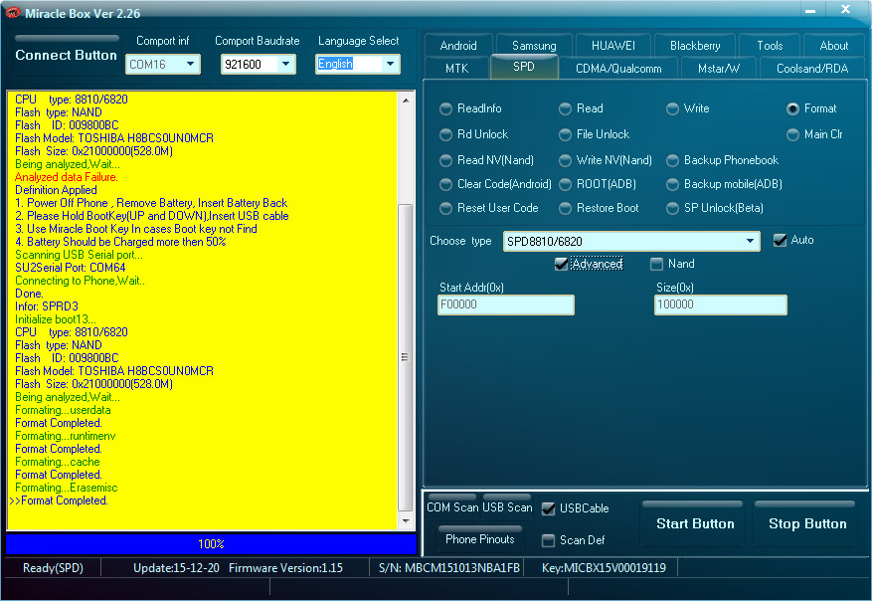This screenshot has width=872, height=601.
Task: Click the S/N: MBCM151013NBA1FB status text
Action: 448,567
